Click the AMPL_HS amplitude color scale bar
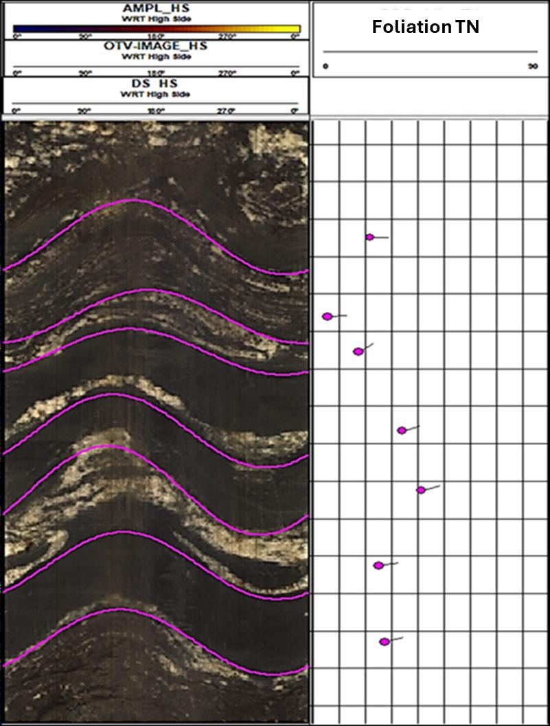 click(157, 29)
